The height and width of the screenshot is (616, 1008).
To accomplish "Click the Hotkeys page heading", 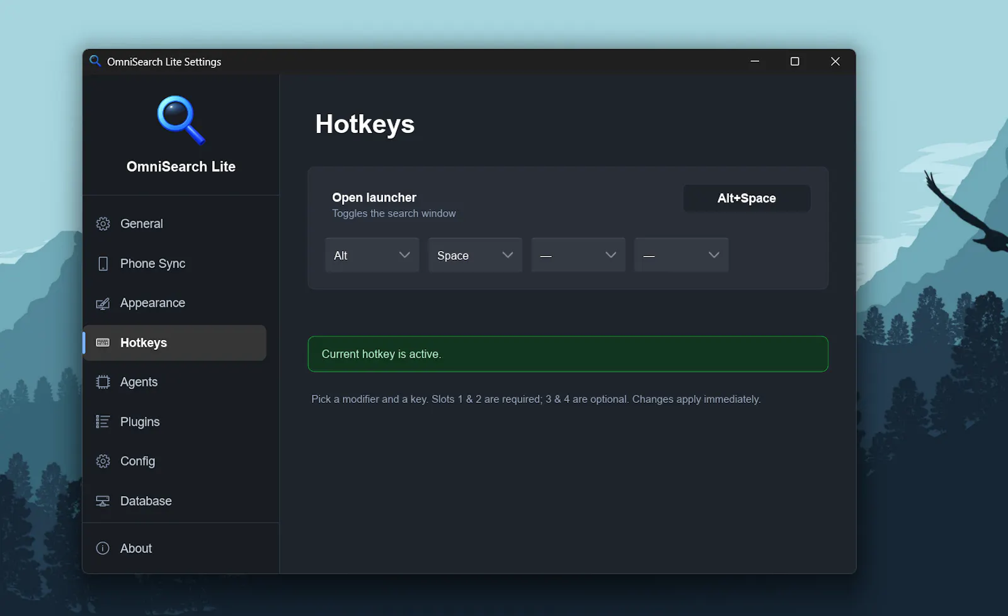I will click(x=365, y=124).
